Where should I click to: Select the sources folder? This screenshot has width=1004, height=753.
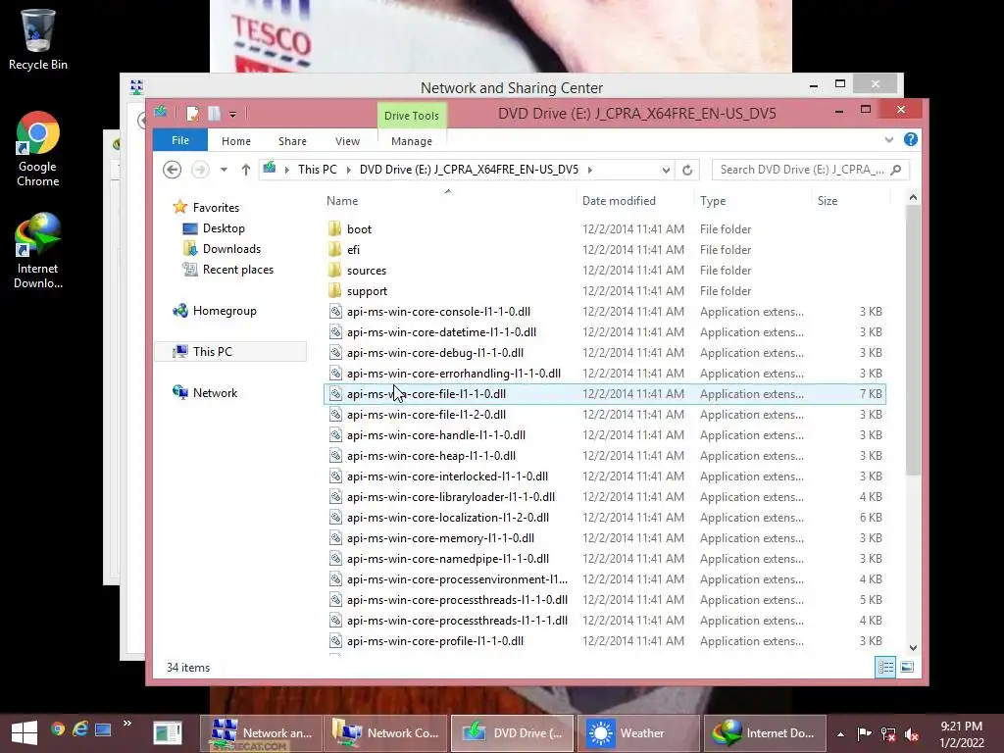pyautogui.click(x=605, y=271)
